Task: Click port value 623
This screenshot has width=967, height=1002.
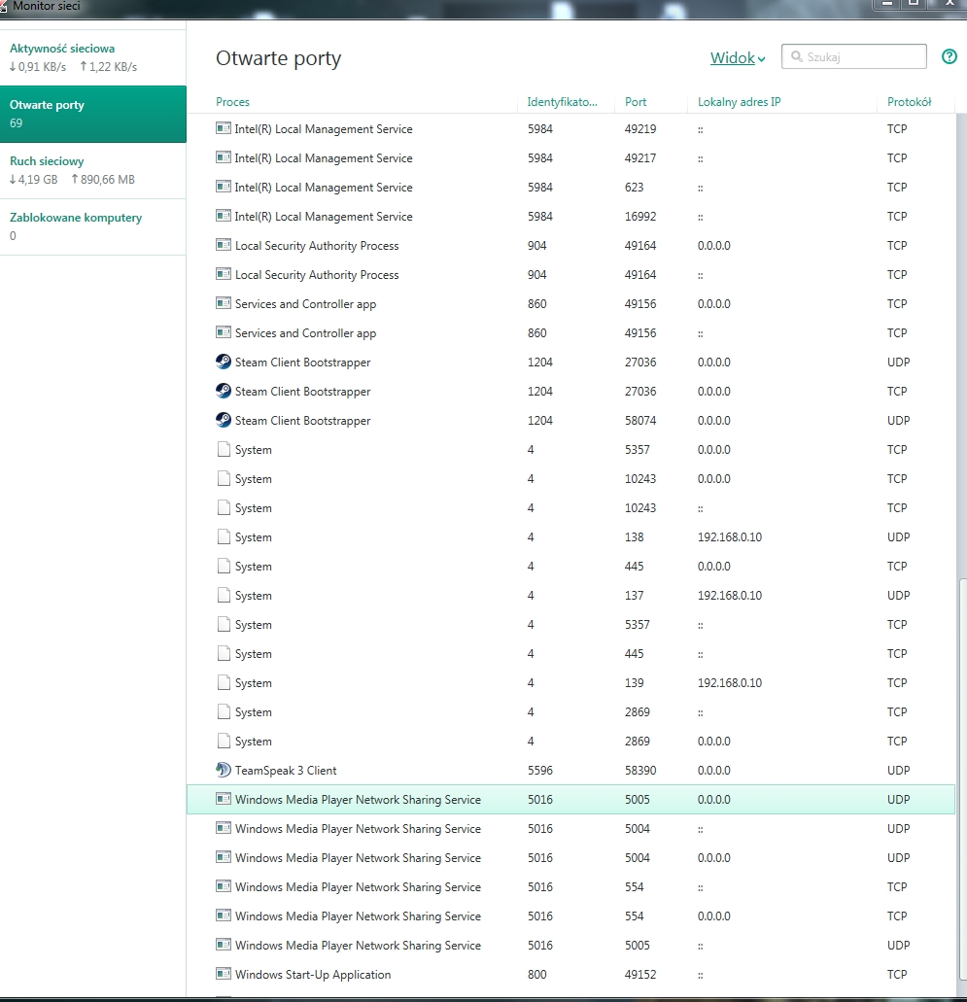Action: (x=634, y=187)
